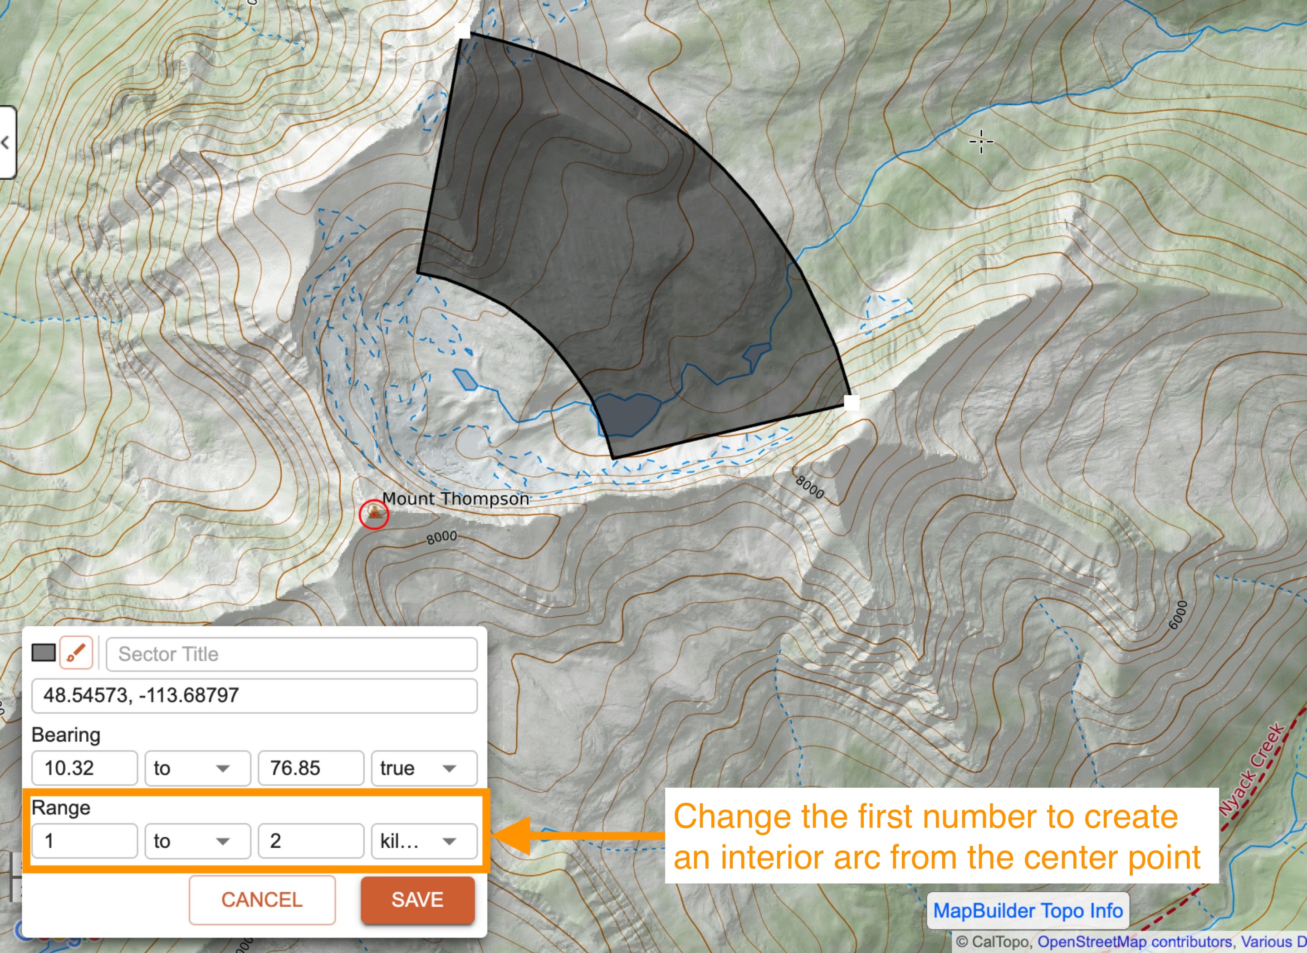Open the MapBuilder Topo Info link
This screenshot has height=953, width=1307.
click(1028, 911)
